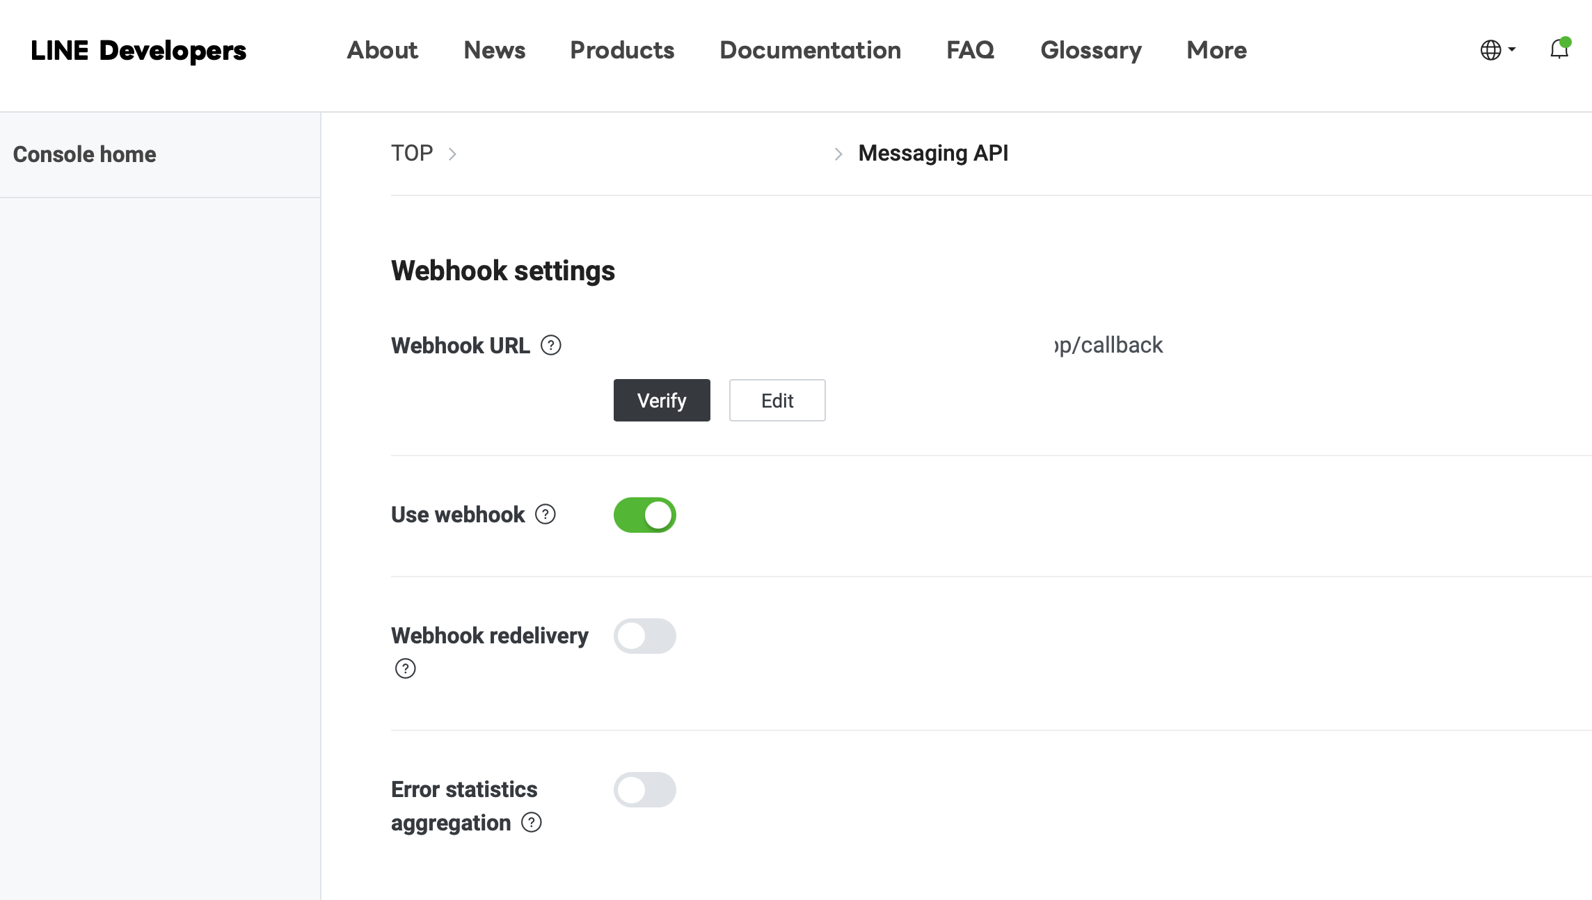Viewport: 1592px width, 900px height.
Task: Click the globe language icon
Action: (x=1490, y=50)
